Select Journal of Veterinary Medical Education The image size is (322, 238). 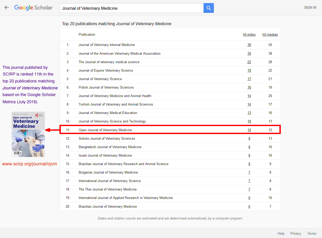[108, 113]
